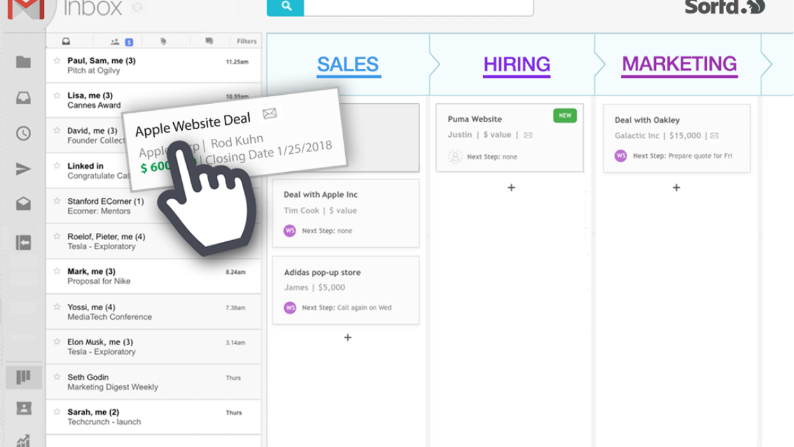Click the unassigned avatar on Puma Website card
The height and width of the screenshot is (447, 794).
point(455,157)
